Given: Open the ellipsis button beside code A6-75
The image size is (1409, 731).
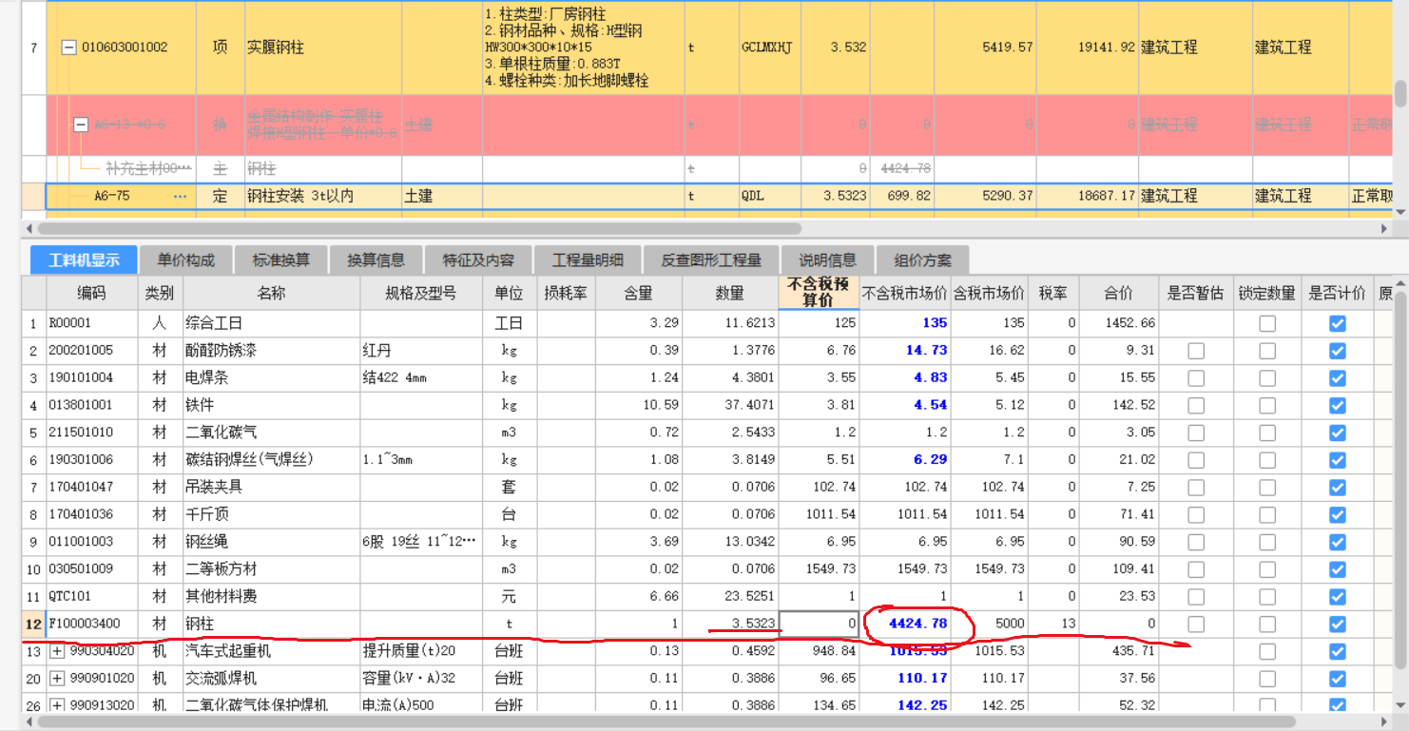Looking at the screenshot, I should pos(180,197).
